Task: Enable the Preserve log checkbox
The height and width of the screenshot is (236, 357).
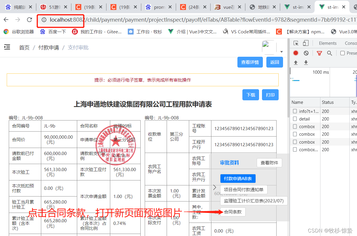Action: pos(343,53)
